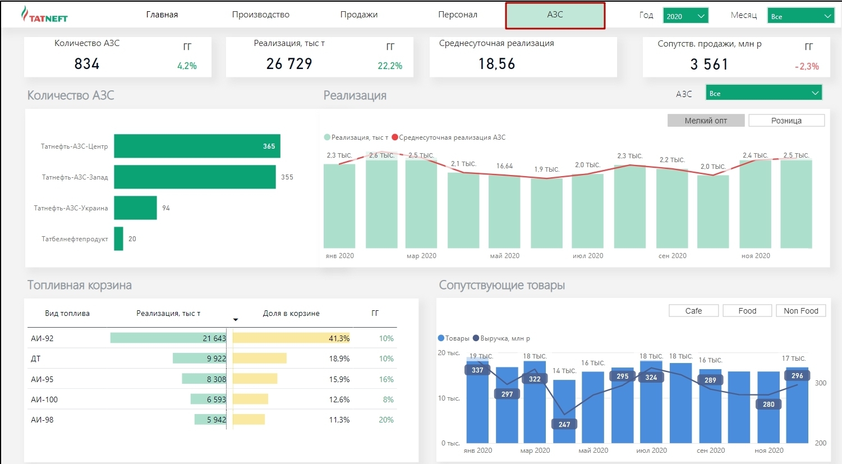This screenshot has width=842, height=464.
Task: Sort by Реализация, тыс т column header
Action: 168,313
